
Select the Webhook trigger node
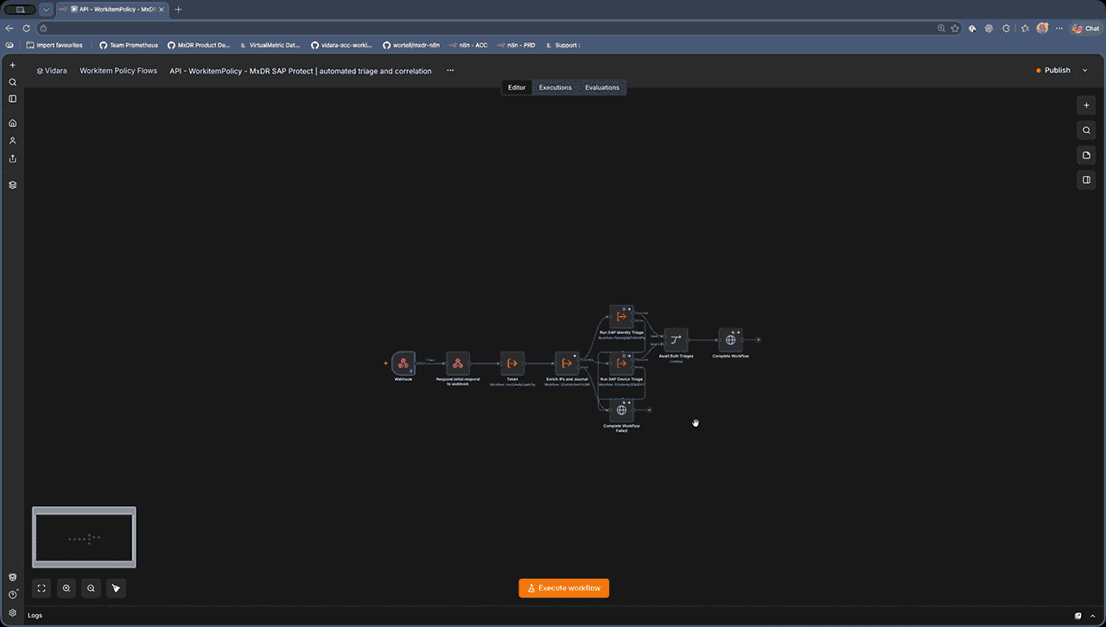coord(404,363)
